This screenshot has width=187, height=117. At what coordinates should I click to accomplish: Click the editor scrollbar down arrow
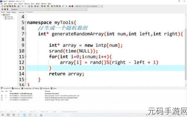click(x=186, y=85)
